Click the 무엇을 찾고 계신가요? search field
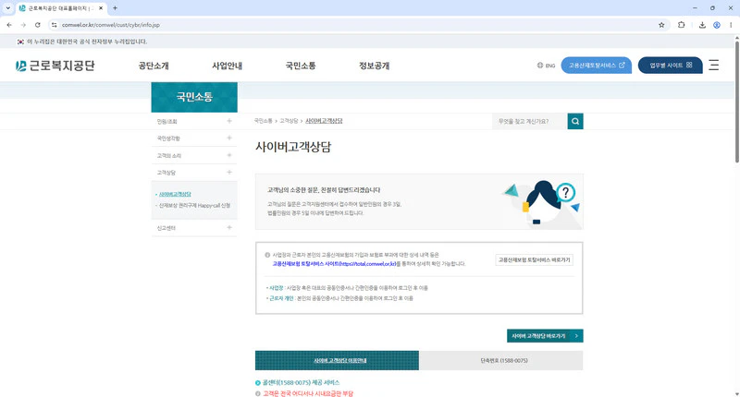This screenshot has height=397, width=740. (x=529, y=121)
